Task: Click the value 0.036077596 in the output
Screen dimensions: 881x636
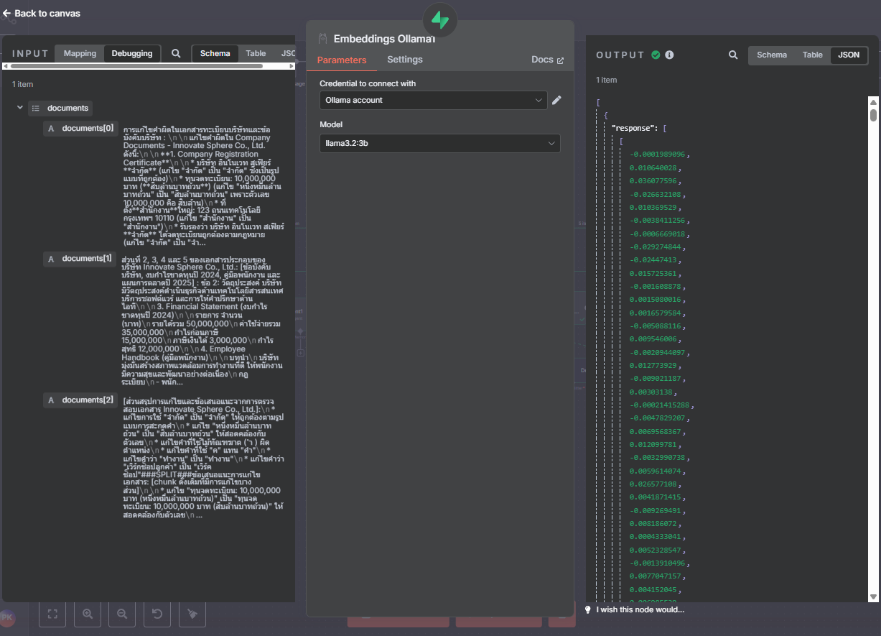Action: pyautogui.click(x=655, y=181)
